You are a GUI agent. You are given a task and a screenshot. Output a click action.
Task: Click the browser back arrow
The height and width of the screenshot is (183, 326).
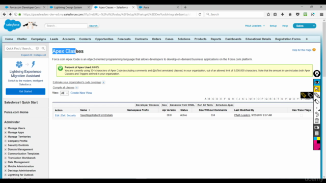pyautogui.click(x=5, y=14)
